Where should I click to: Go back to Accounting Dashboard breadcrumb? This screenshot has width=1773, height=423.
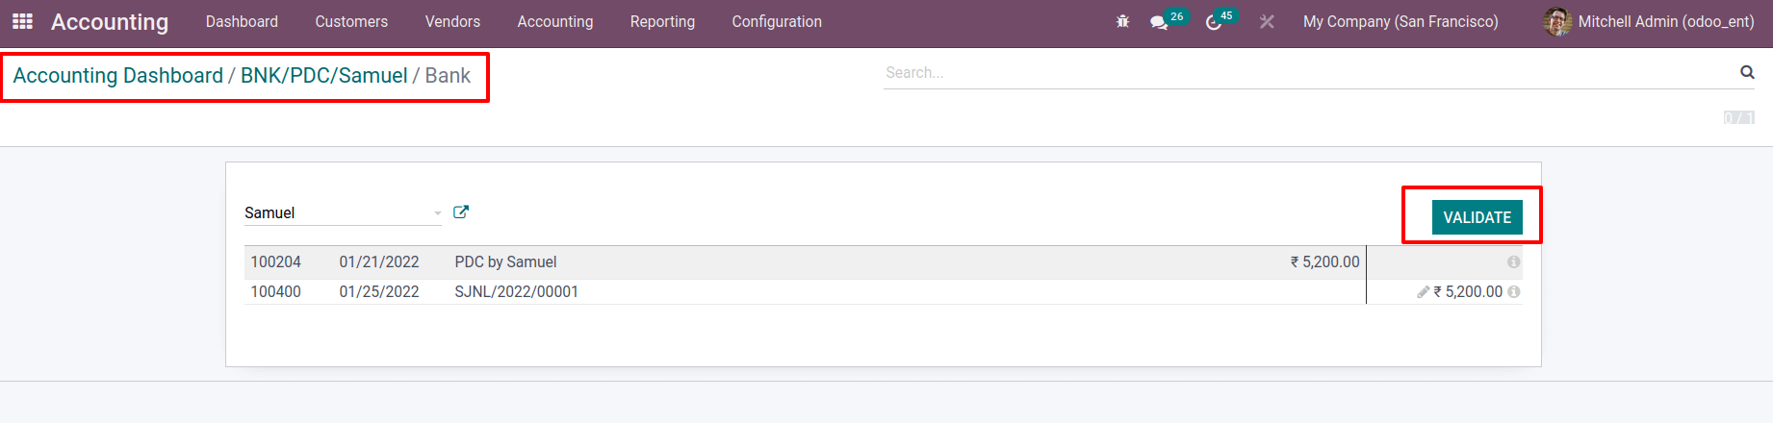[x=117, y=76]
